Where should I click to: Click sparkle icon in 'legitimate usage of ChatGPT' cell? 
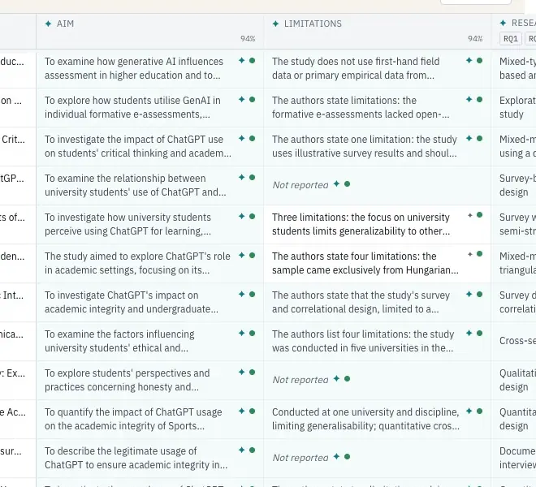242,450
